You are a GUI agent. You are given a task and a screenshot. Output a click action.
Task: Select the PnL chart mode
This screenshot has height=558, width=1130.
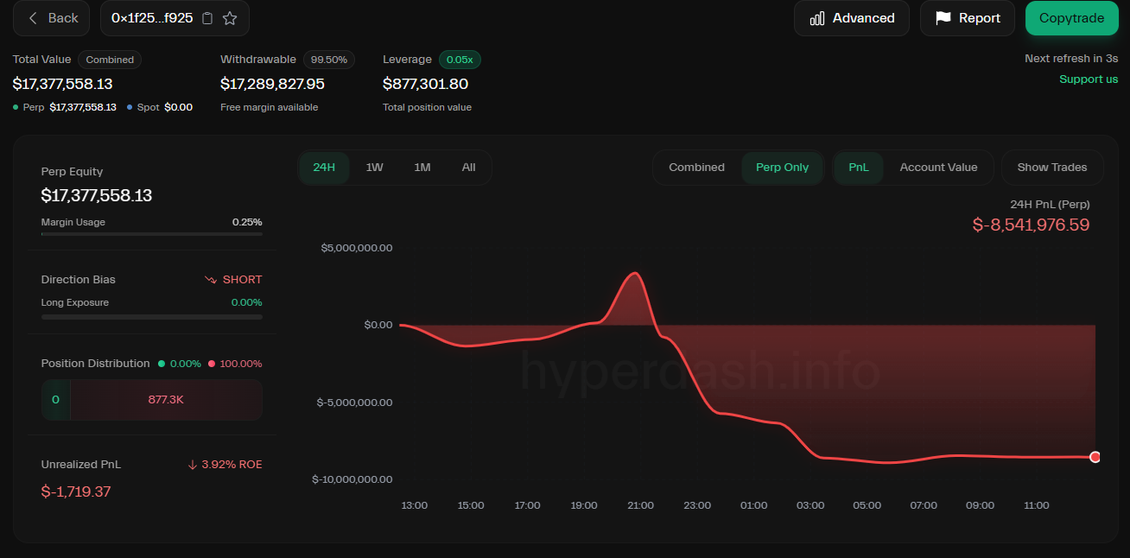(859, 168)
